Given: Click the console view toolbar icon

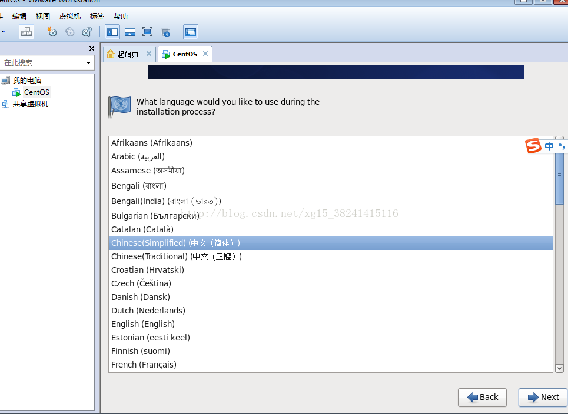Looking at the screenshot, I should 191,32.
